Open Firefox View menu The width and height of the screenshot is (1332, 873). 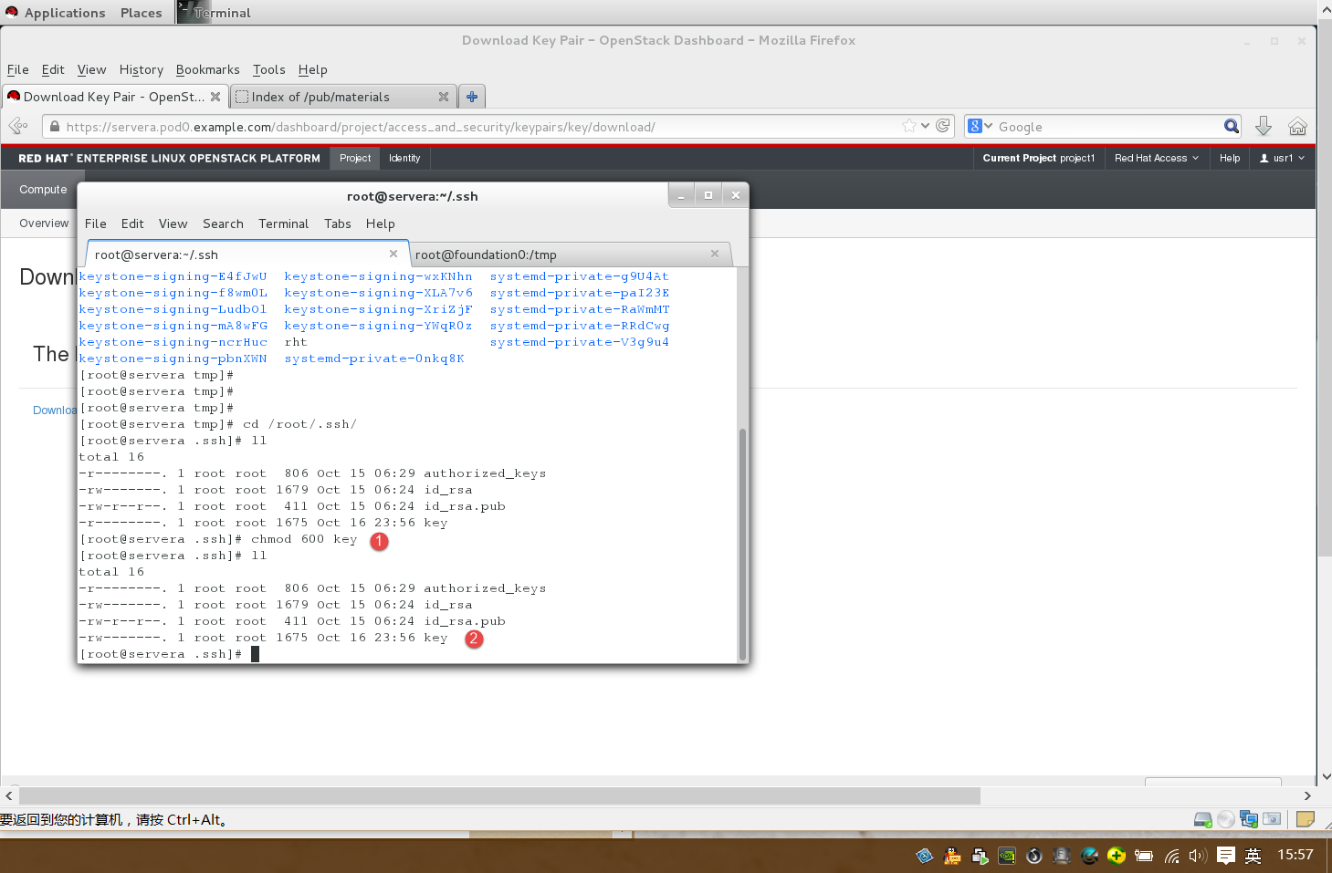click(x=91, y=69)
